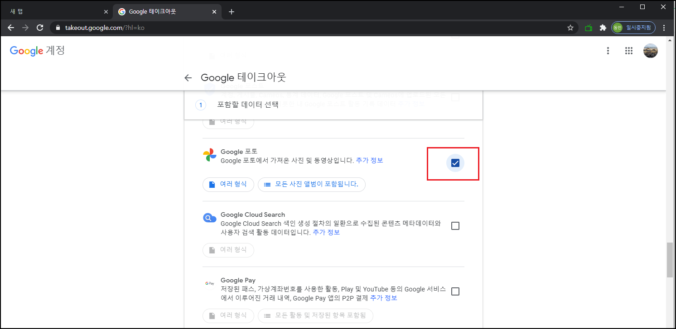This screenshot has height=329, width=676.
Task: Click the Google 포토 pinwheel icon
Action: [x=210, y=155]
